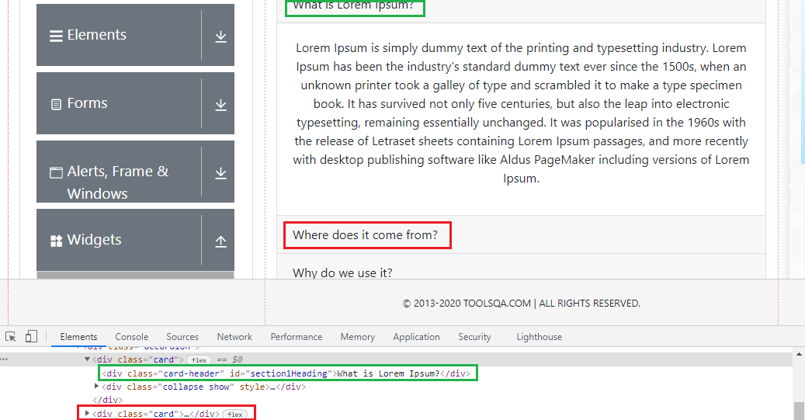Open the Application tab

click(416, 337)
